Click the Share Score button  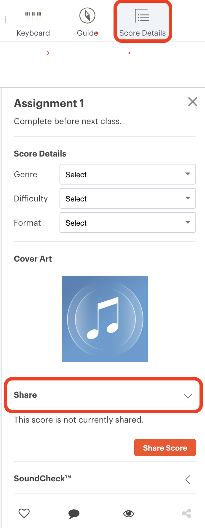(165, 448)
